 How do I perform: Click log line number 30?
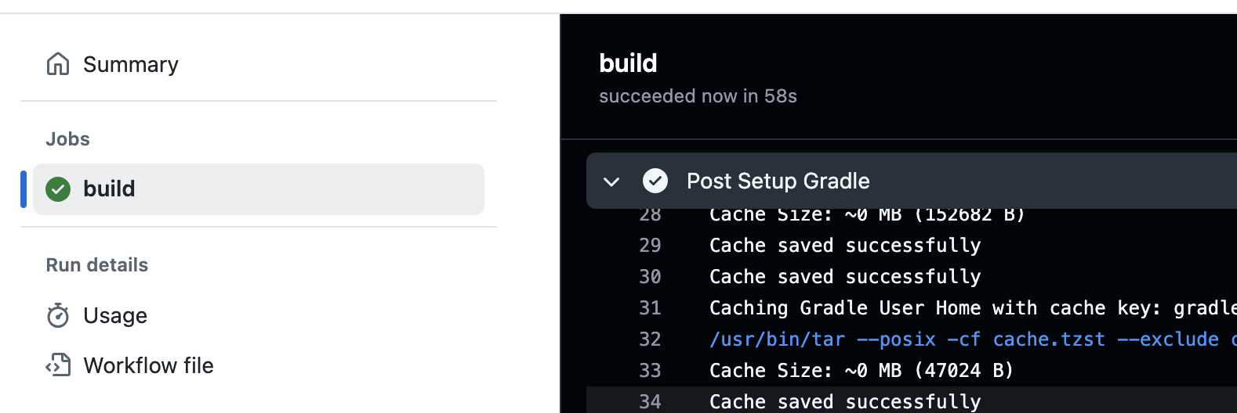[650, 277]
